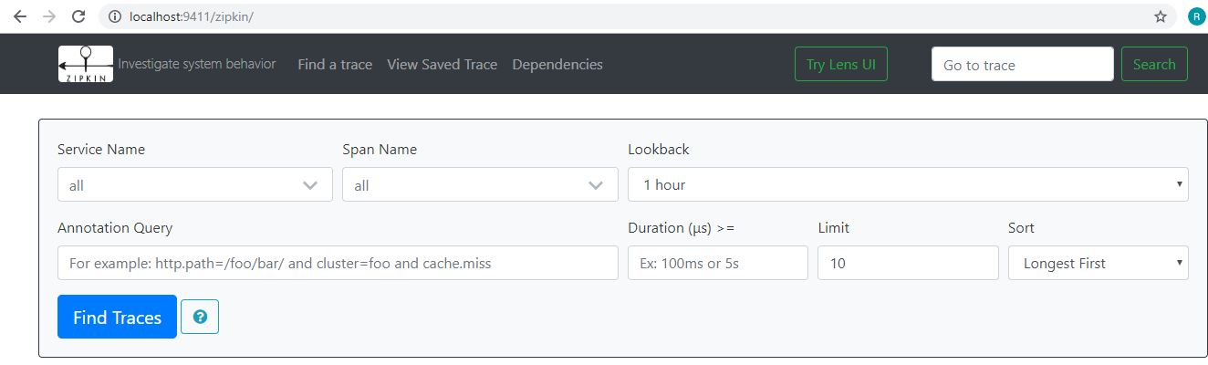Bookmark page using star icon
The width and height of the screenshot is (1208, 365).
coord(1161,16)
